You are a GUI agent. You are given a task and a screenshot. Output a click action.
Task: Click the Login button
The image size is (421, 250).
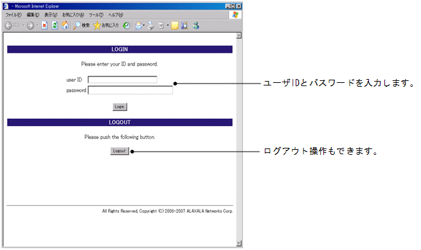[120, 107]
